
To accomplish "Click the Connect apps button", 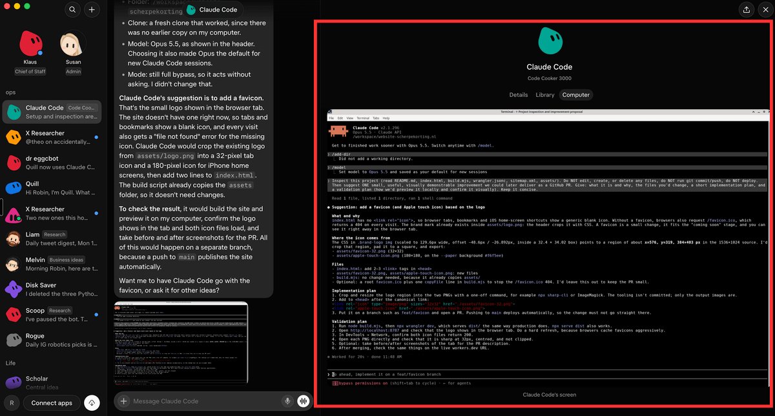I will click(52, 402).
